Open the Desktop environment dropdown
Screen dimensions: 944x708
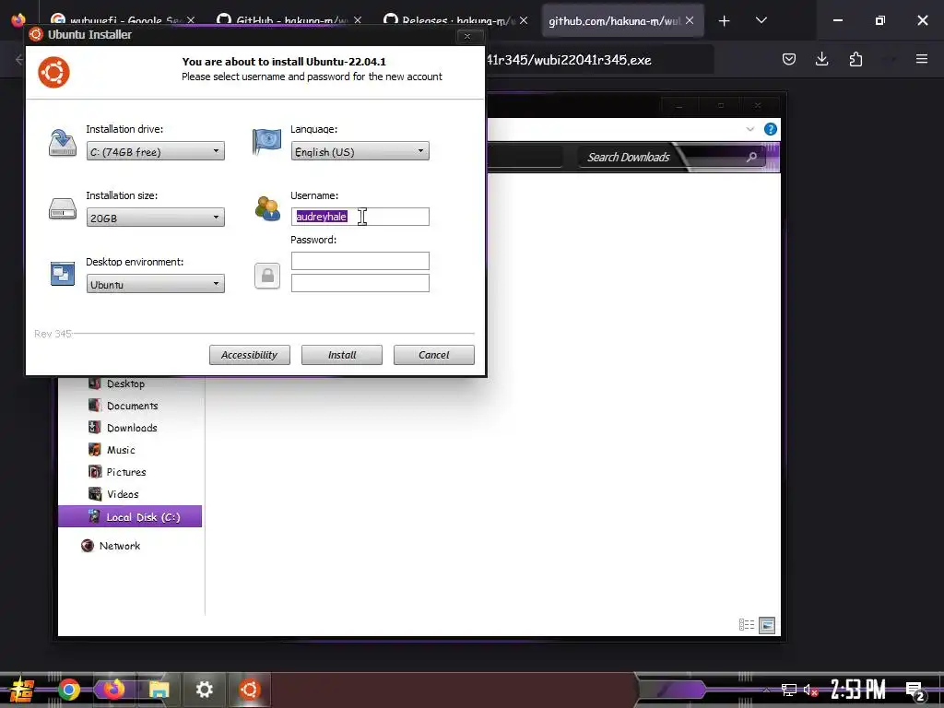tap(155, 284)
